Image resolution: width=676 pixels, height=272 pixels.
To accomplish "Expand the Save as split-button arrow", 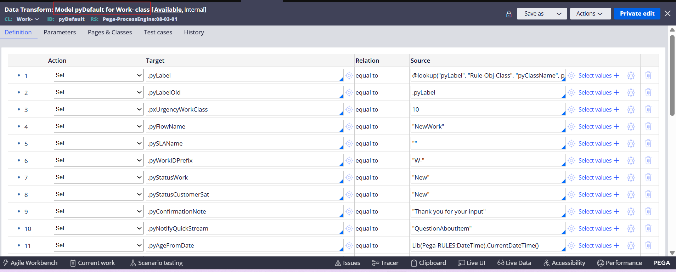I will (559, 14).
